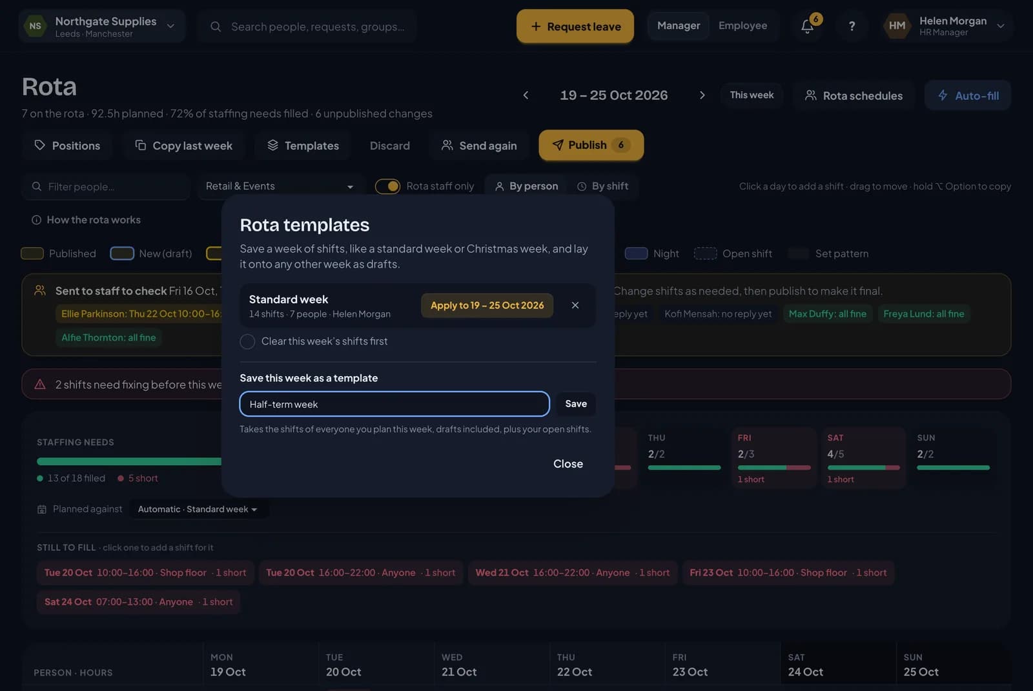Select the By person view tab
1033x691 pixels.
tap(526, 186)
